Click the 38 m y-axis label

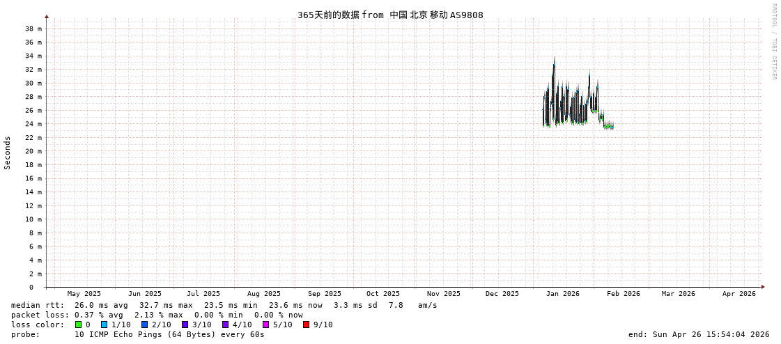pyautogui.click(x=33, y=29)
